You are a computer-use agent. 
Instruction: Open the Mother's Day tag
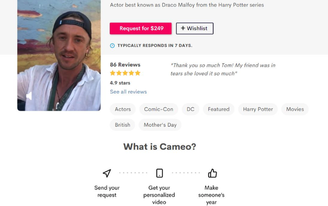160,125
